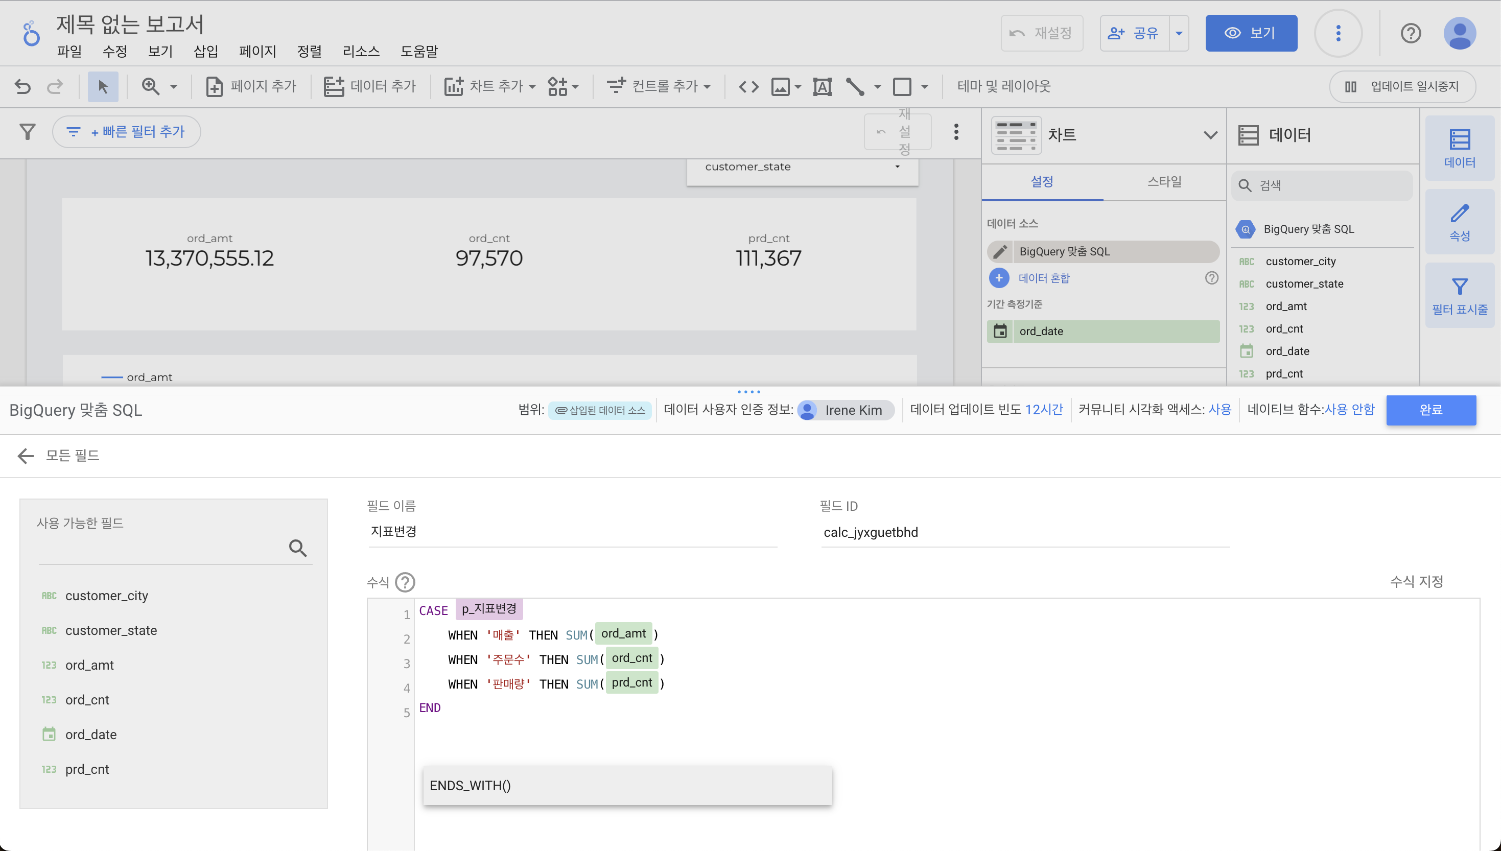Image resolution: width=1501 pixels, height=851 pixels.
Task: Open the 필터 표시줄 side panel
Action: [x=1459, y=296]
